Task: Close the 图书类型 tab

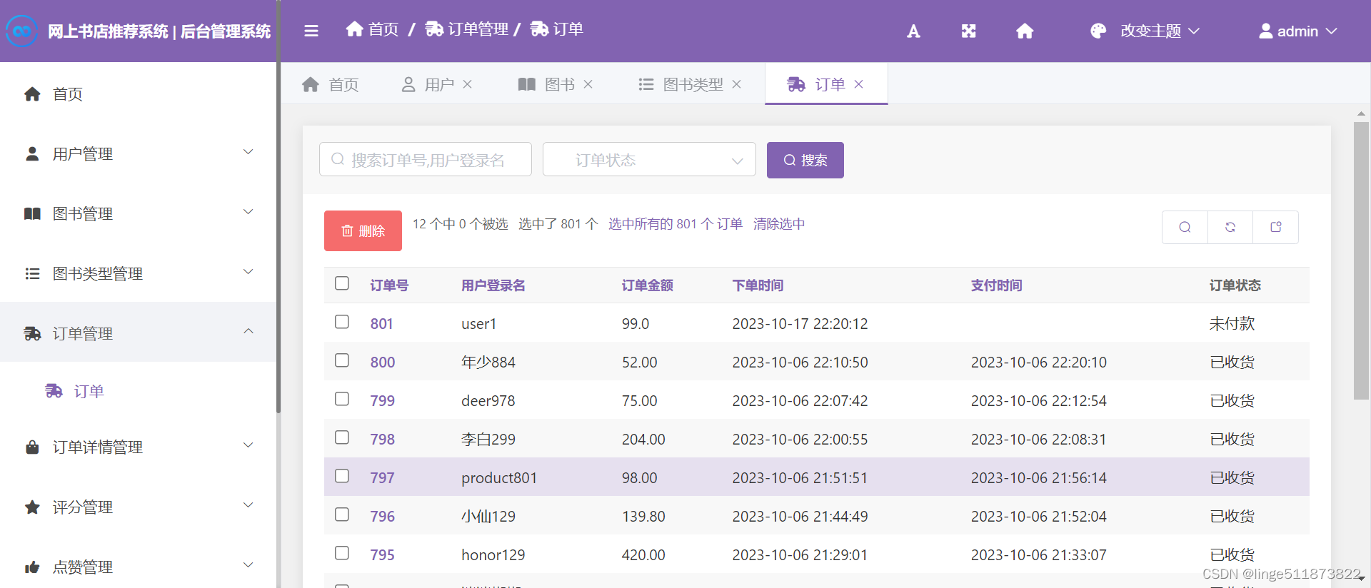Action: 736,84
